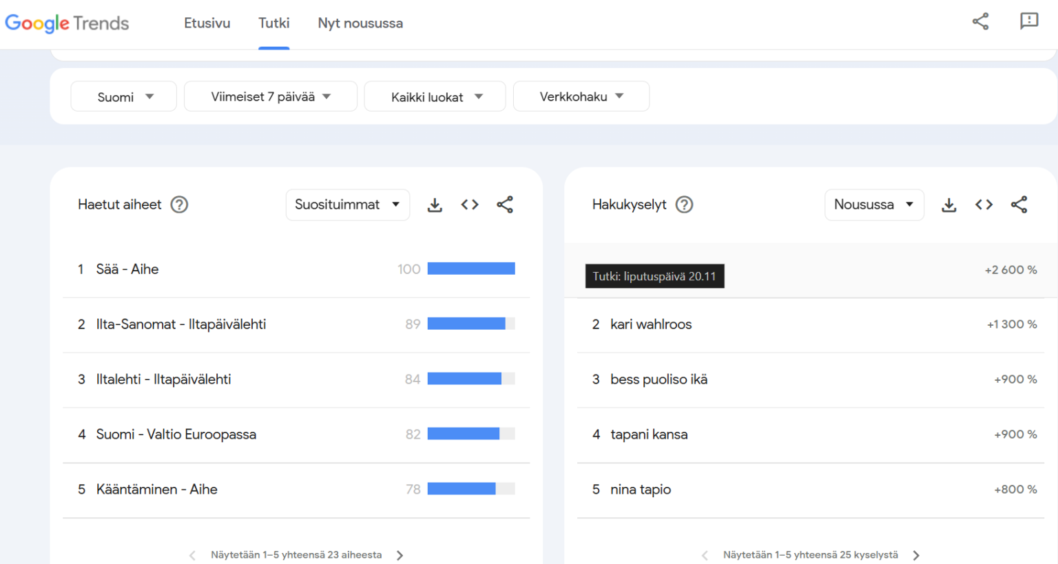The height and width of the screenshot is (564, 1058).
Task: Click the +1 300 % value
Action: [x=1012, y=324]
